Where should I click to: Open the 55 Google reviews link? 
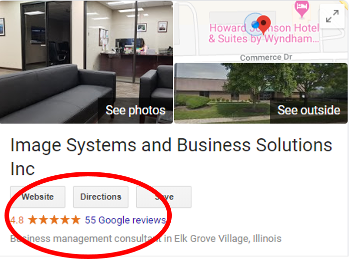click(x=126, y=220)
